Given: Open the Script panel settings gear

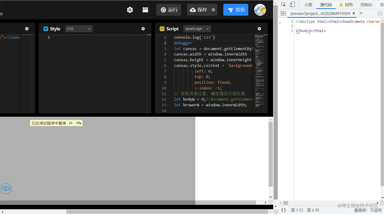Looking at the screenshot, I should pos(259,29).
